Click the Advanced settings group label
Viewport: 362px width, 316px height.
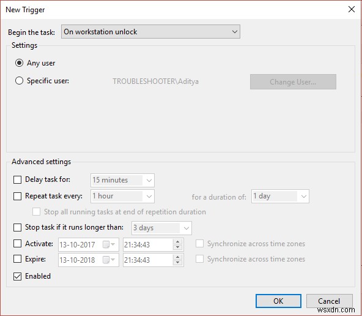coord(42,162)
